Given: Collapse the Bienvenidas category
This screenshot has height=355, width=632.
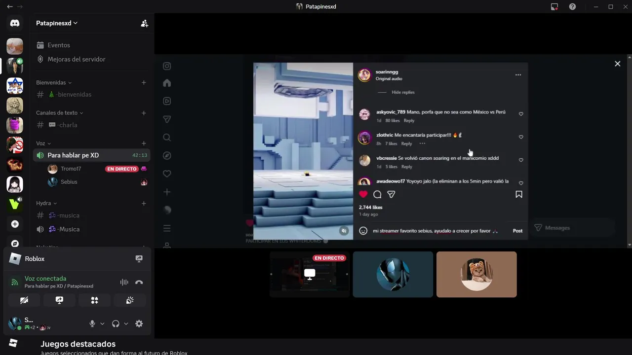Looking at the screenshot, I should click(54, 82).
